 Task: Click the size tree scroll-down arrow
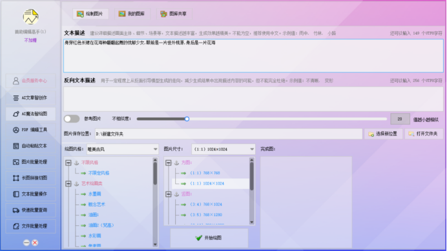click(x=252, y=222)
